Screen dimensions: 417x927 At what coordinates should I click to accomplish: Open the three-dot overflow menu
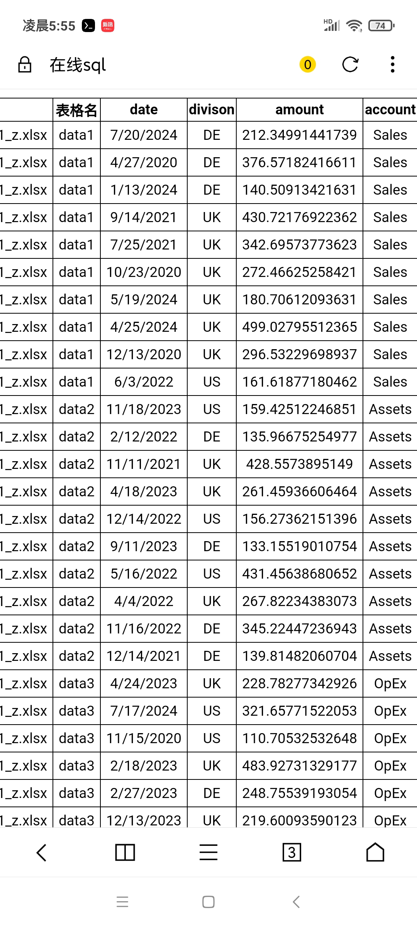pos(393,65)
